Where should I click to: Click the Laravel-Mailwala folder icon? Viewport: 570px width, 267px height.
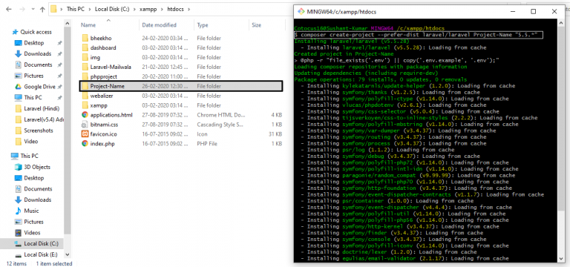tap(85, 67)
